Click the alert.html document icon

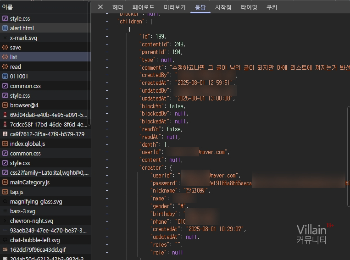5,28
